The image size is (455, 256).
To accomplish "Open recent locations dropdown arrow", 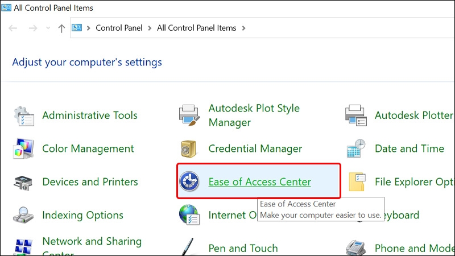I will 48,28.
